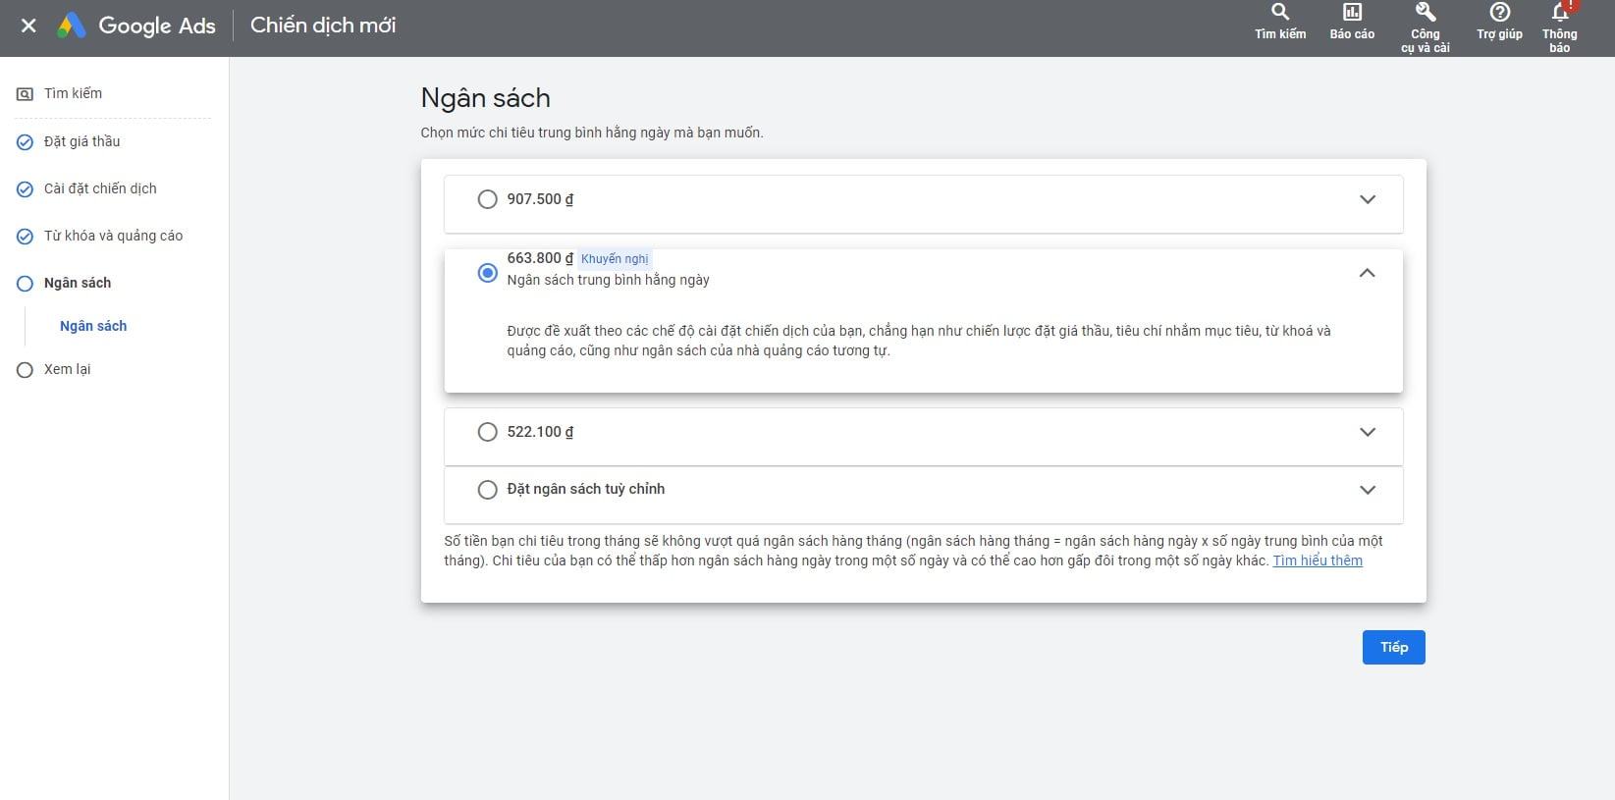
Task: Go to the Đặt giá thầu step
Action: [82, 141]
